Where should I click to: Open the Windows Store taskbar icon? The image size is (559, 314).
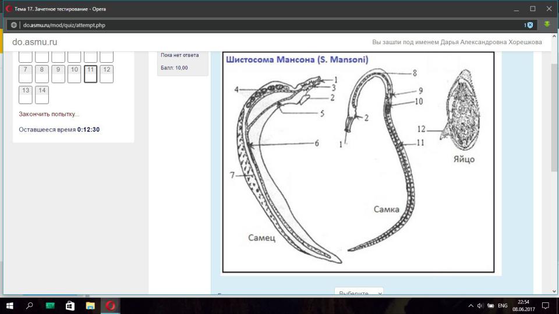click(x=70, y=305)
